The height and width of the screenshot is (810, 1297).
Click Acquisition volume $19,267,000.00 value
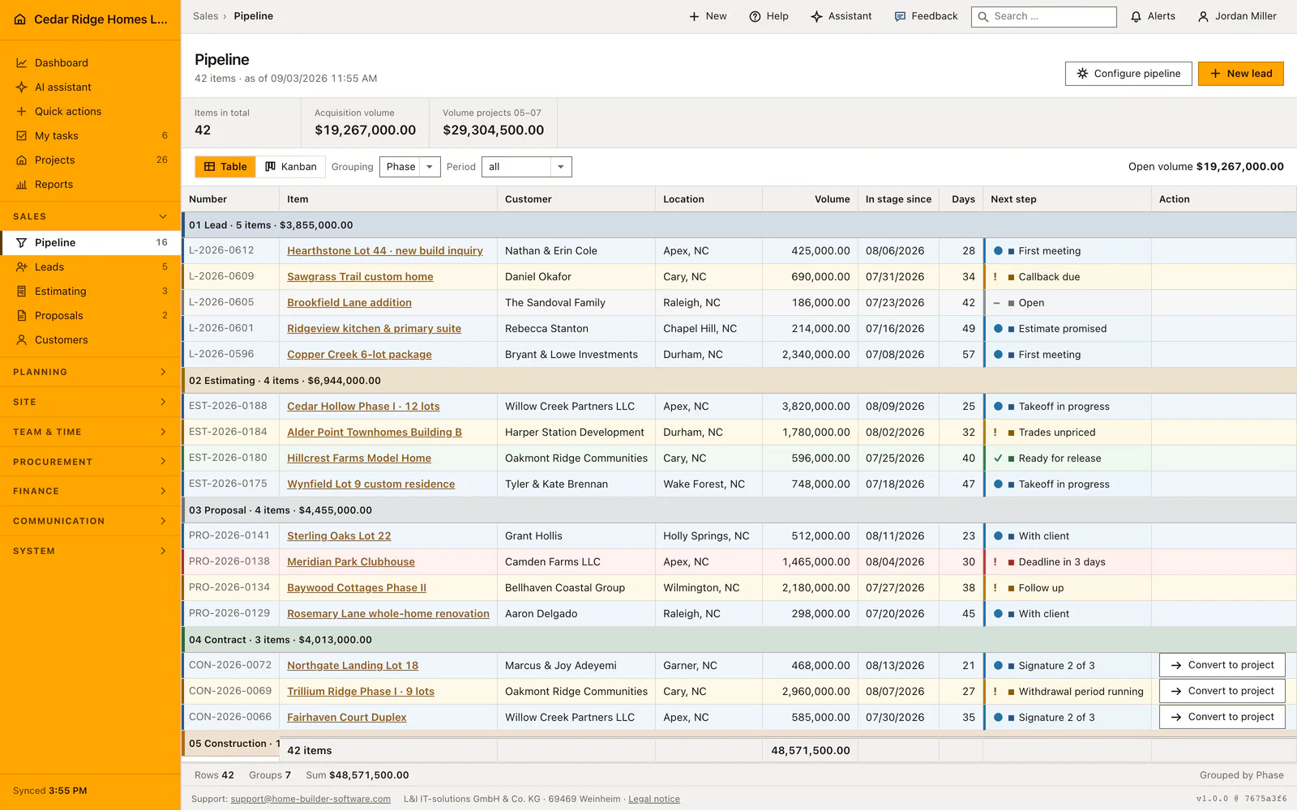click(x=365, y=130)
